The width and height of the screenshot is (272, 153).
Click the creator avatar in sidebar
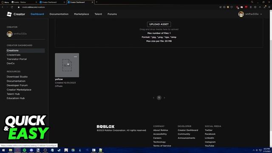point(9,34)
